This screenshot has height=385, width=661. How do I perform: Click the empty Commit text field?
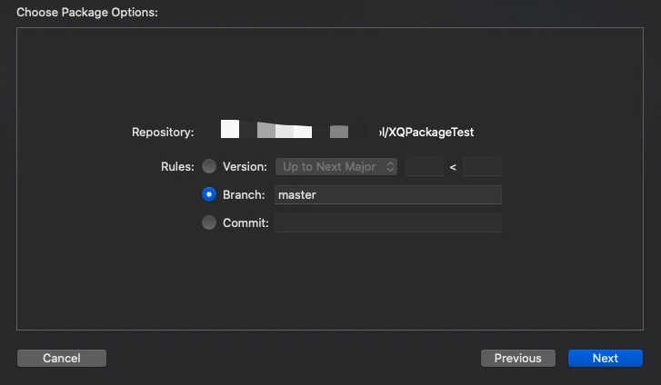click(388, 222)
